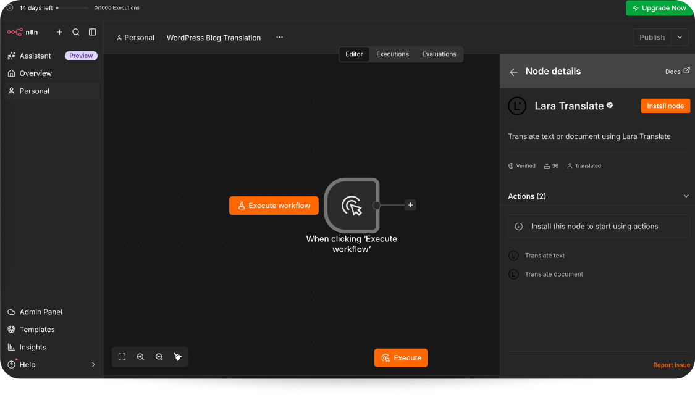Click the fit-to-view zoom icon

pyautogui.click(x=122, y=357)
